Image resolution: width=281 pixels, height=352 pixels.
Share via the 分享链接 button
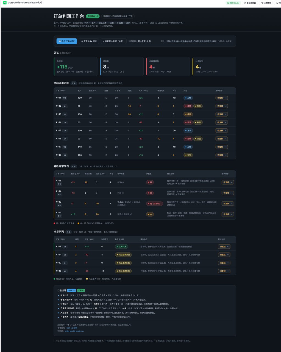(266, 3)
